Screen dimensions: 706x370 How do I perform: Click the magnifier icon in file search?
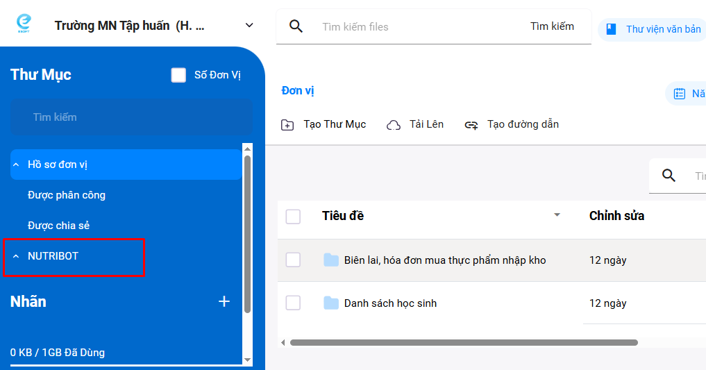296,26
